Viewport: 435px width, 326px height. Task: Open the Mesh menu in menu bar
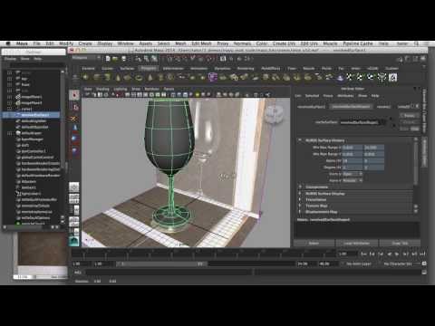click(x=180, y=43)
